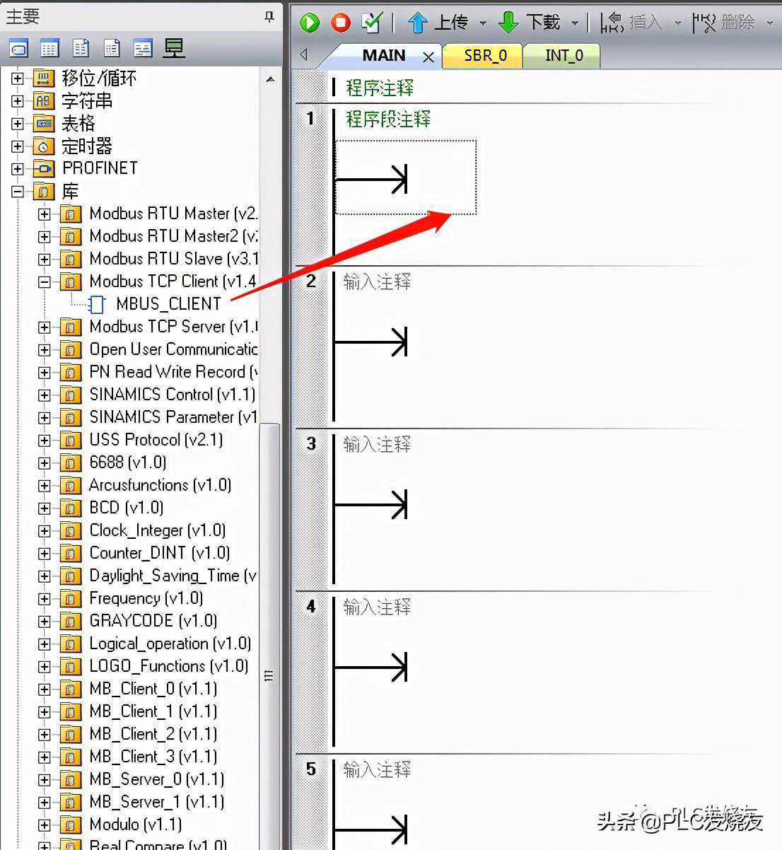Viewport: 782px width, 850px height.
Task: Select MBUS_CLIENT instruction in library tree
Action: point(168,304)
